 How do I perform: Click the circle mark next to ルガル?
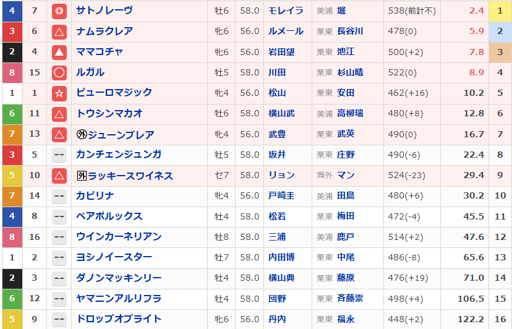click(x=59, y=72)
